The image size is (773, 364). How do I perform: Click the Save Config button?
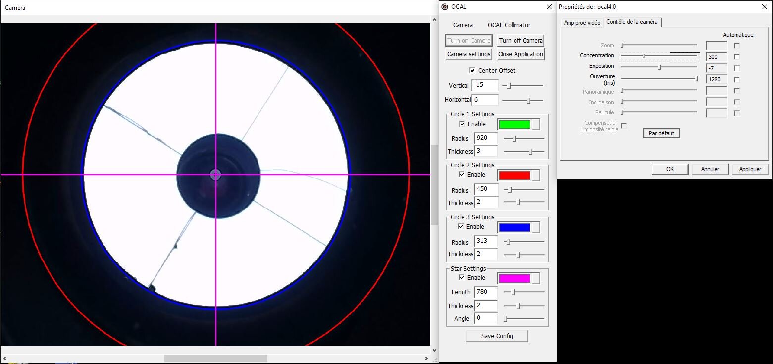[497, 336]
